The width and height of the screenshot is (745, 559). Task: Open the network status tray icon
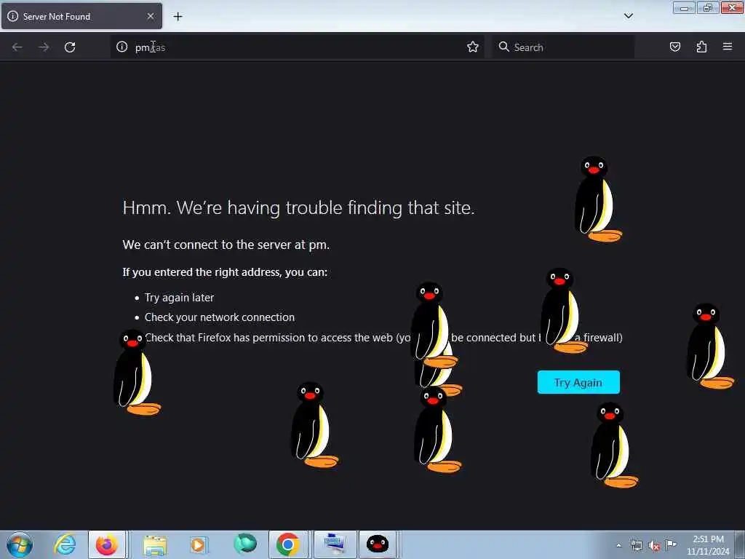click(636, 546)
